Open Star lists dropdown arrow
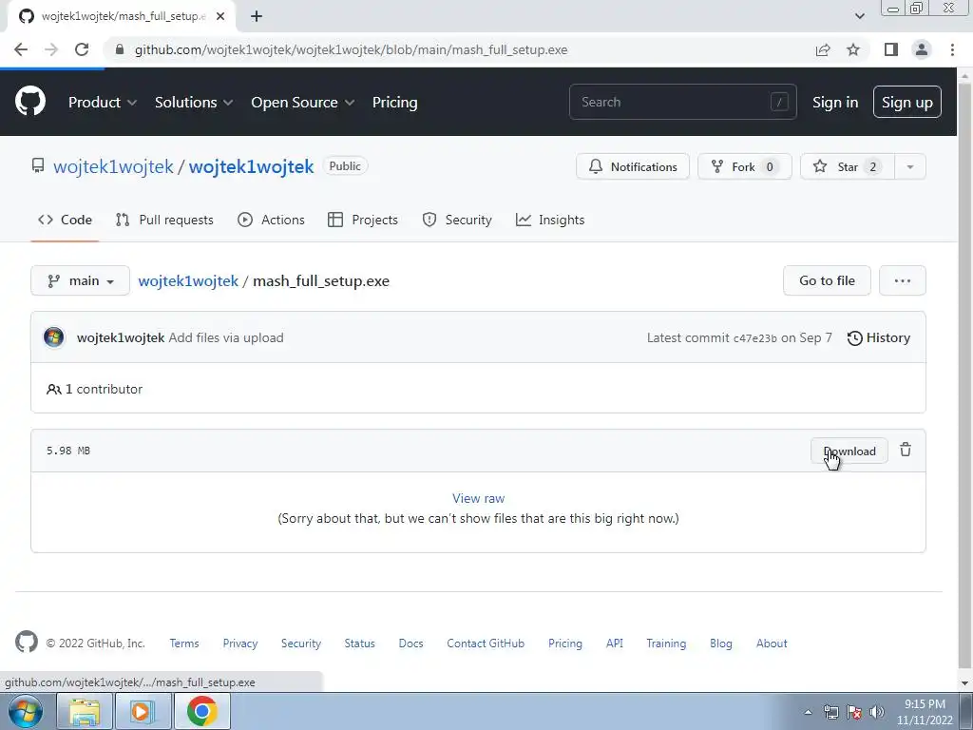The width and height of the screenshot is (973, 730). click(909, 166)
